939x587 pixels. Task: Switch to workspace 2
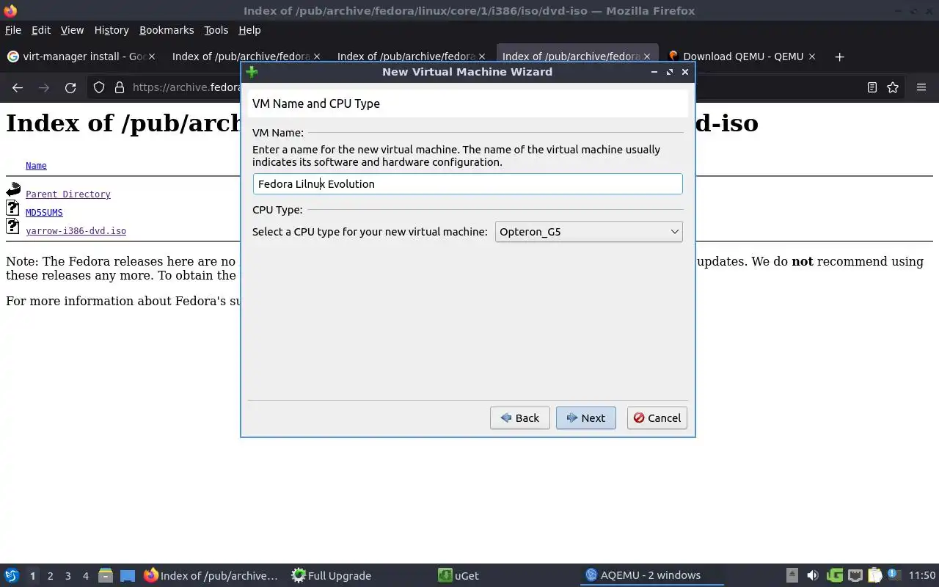pos(50,576)
